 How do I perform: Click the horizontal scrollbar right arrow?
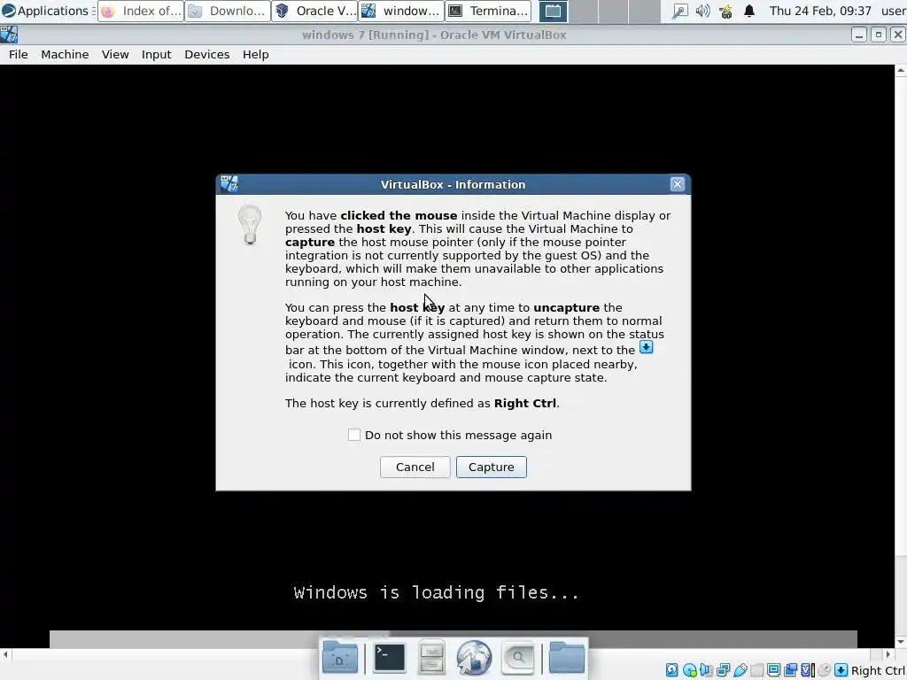tap(888, 654)
